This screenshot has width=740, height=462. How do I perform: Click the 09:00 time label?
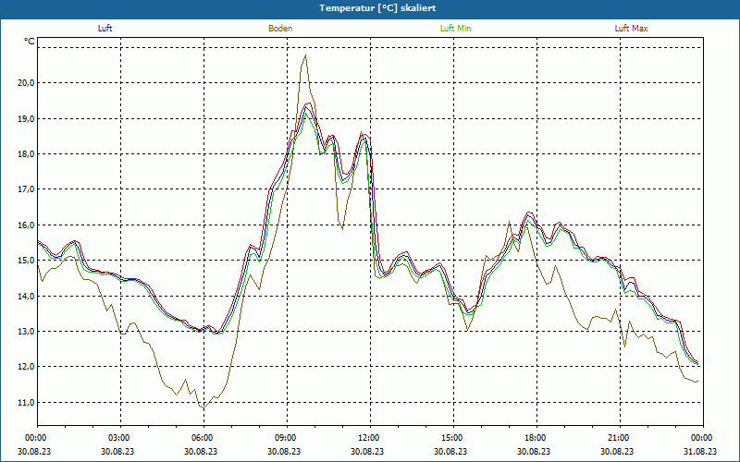[x=284, y=438]
